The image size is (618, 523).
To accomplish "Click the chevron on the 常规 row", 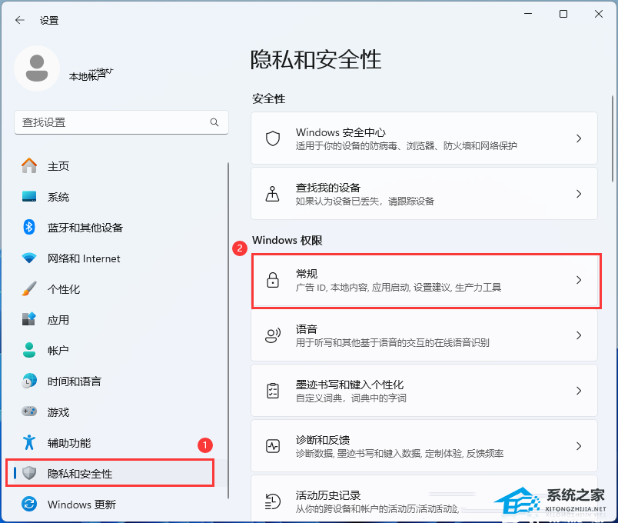I will click(579, 280).
